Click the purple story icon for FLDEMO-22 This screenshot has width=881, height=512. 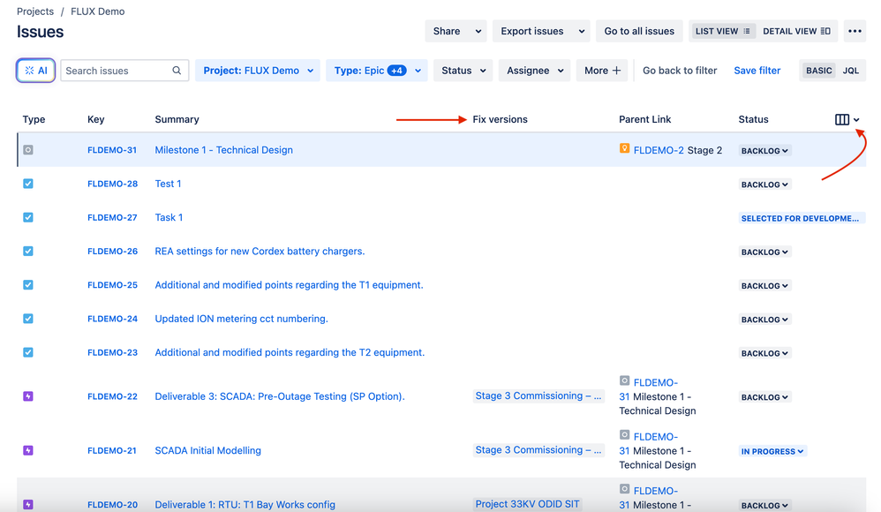(x=28, y=396)
